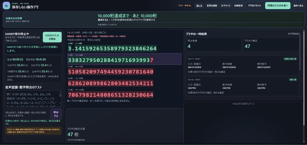
Task: Click デモをリセット to reset the demo
Action: [x=255, y=6]
